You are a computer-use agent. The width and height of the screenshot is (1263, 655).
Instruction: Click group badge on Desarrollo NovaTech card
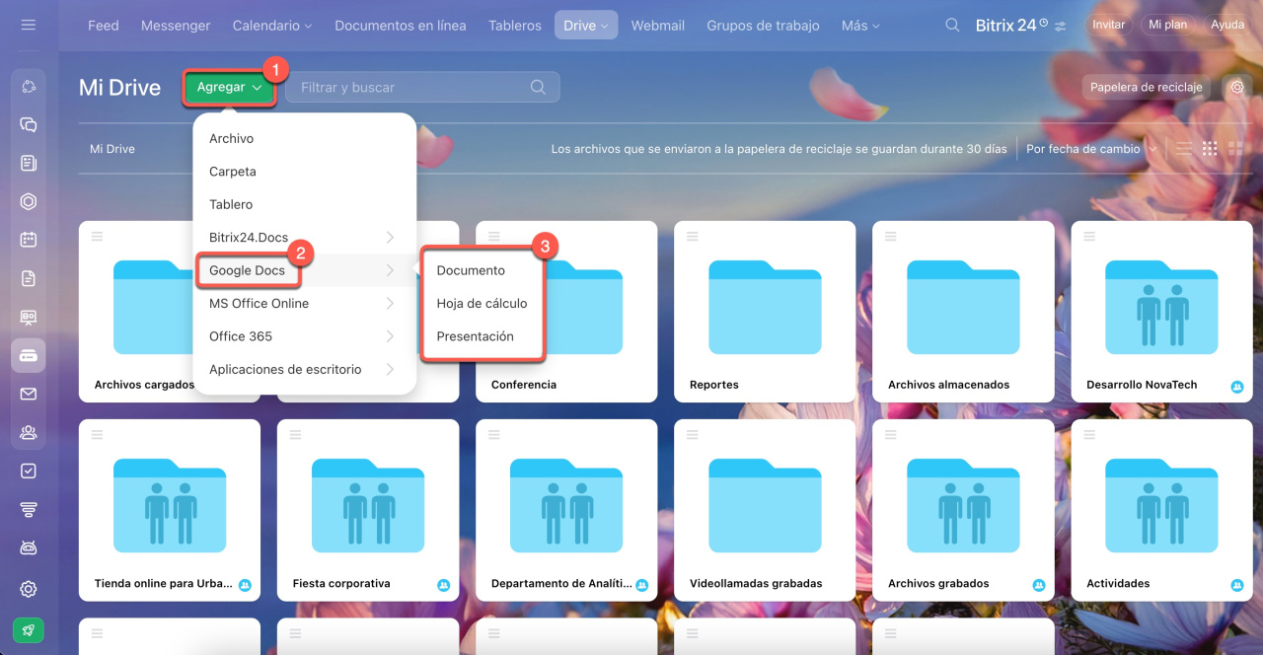click(1237, 387)
